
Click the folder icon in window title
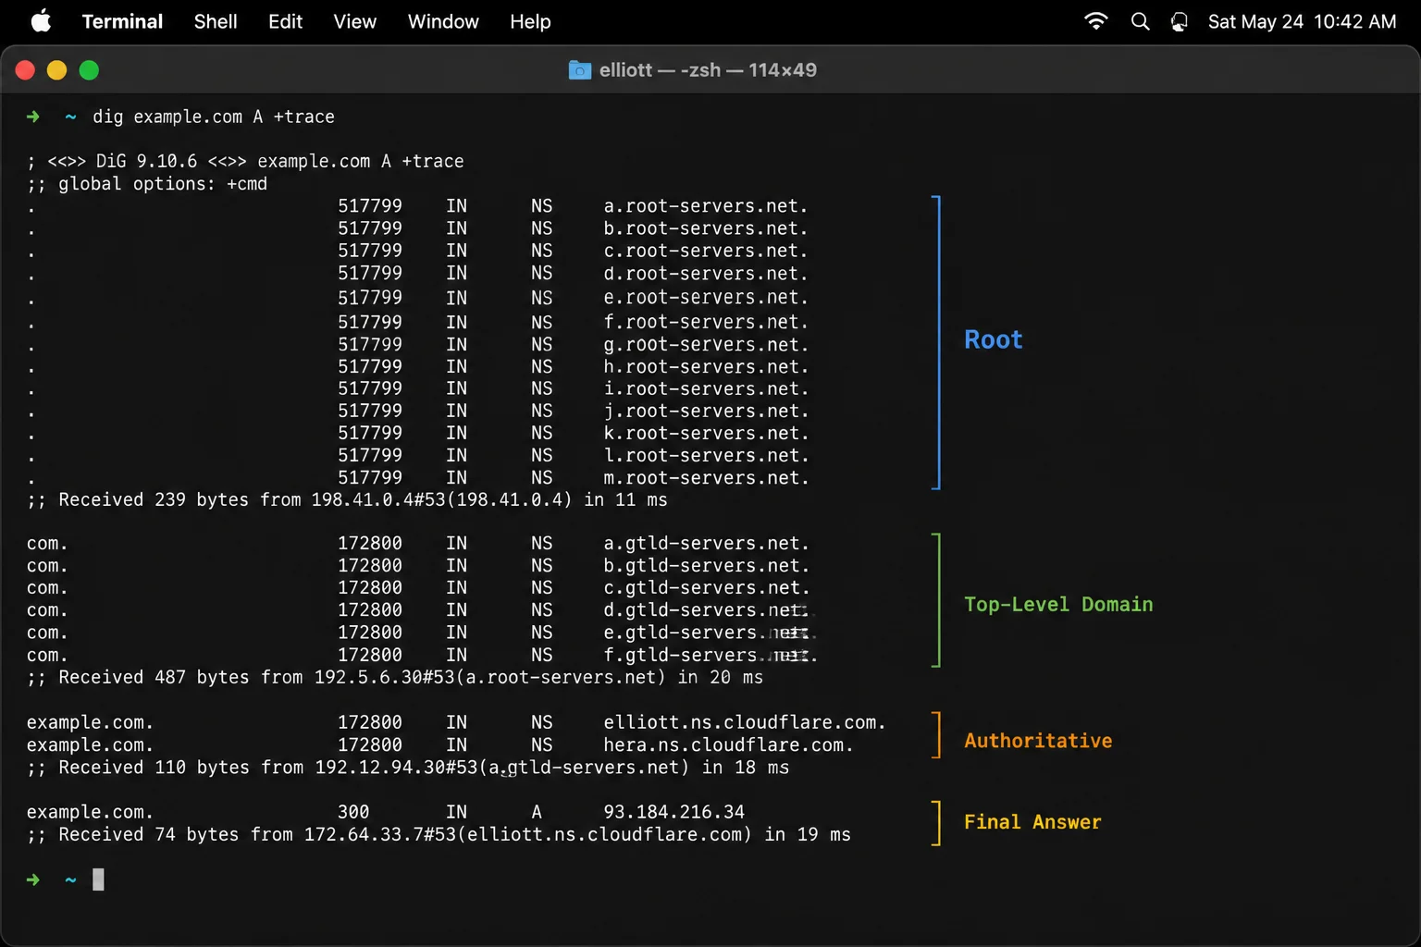point(580,70)
